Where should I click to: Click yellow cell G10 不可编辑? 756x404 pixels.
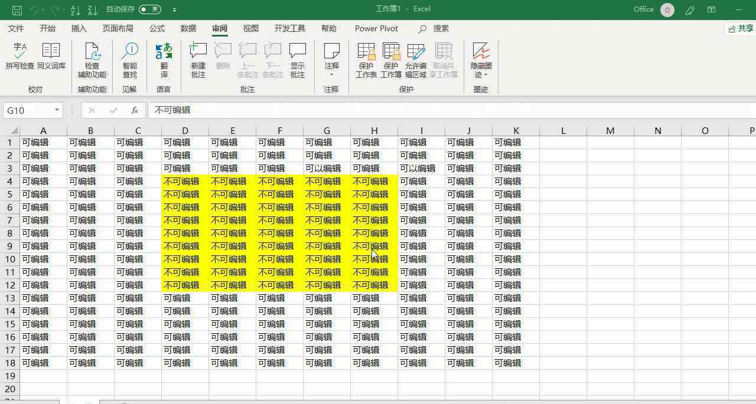click(x=327, y=259)
